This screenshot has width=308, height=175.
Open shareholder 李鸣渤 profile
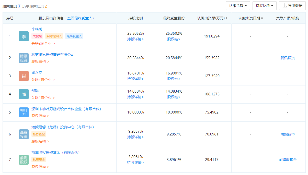pyautogui.click(x=37, y=29)
